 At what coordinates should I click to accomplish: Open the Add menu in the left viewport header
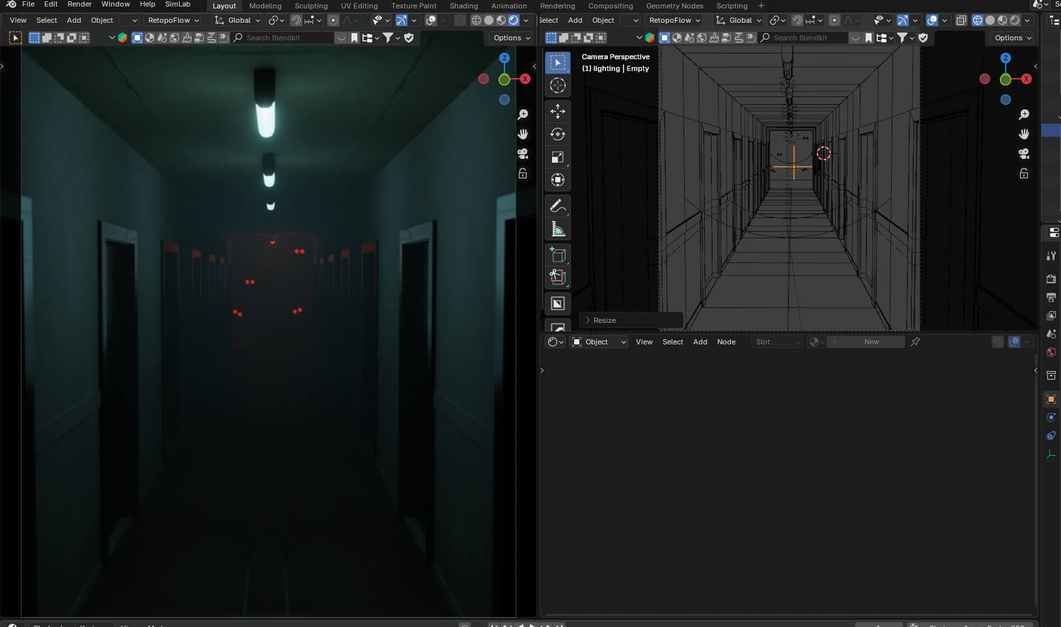pyautogui.click(x=74, y=20)
